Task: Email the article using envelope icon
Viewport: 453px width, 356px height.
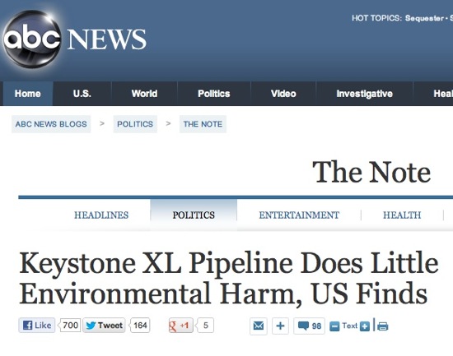Action: pyautogui.click(x=259, y=326)
